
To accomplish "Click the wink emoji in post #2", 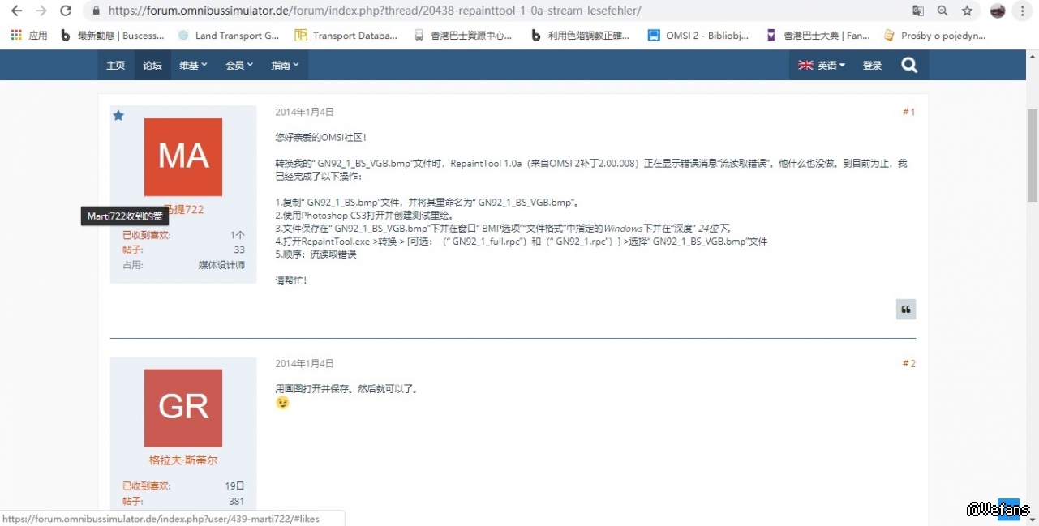I will pyautogui.click(x=282, y=403).
